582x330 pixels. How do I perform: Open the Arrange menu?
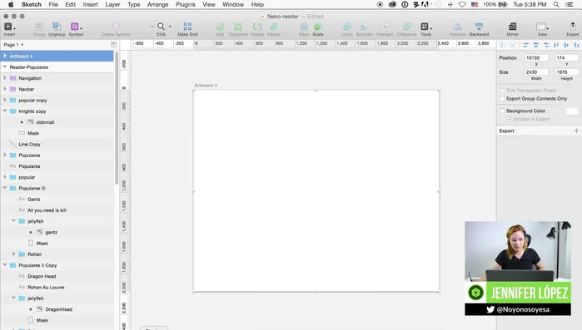(x=157, y=4)
